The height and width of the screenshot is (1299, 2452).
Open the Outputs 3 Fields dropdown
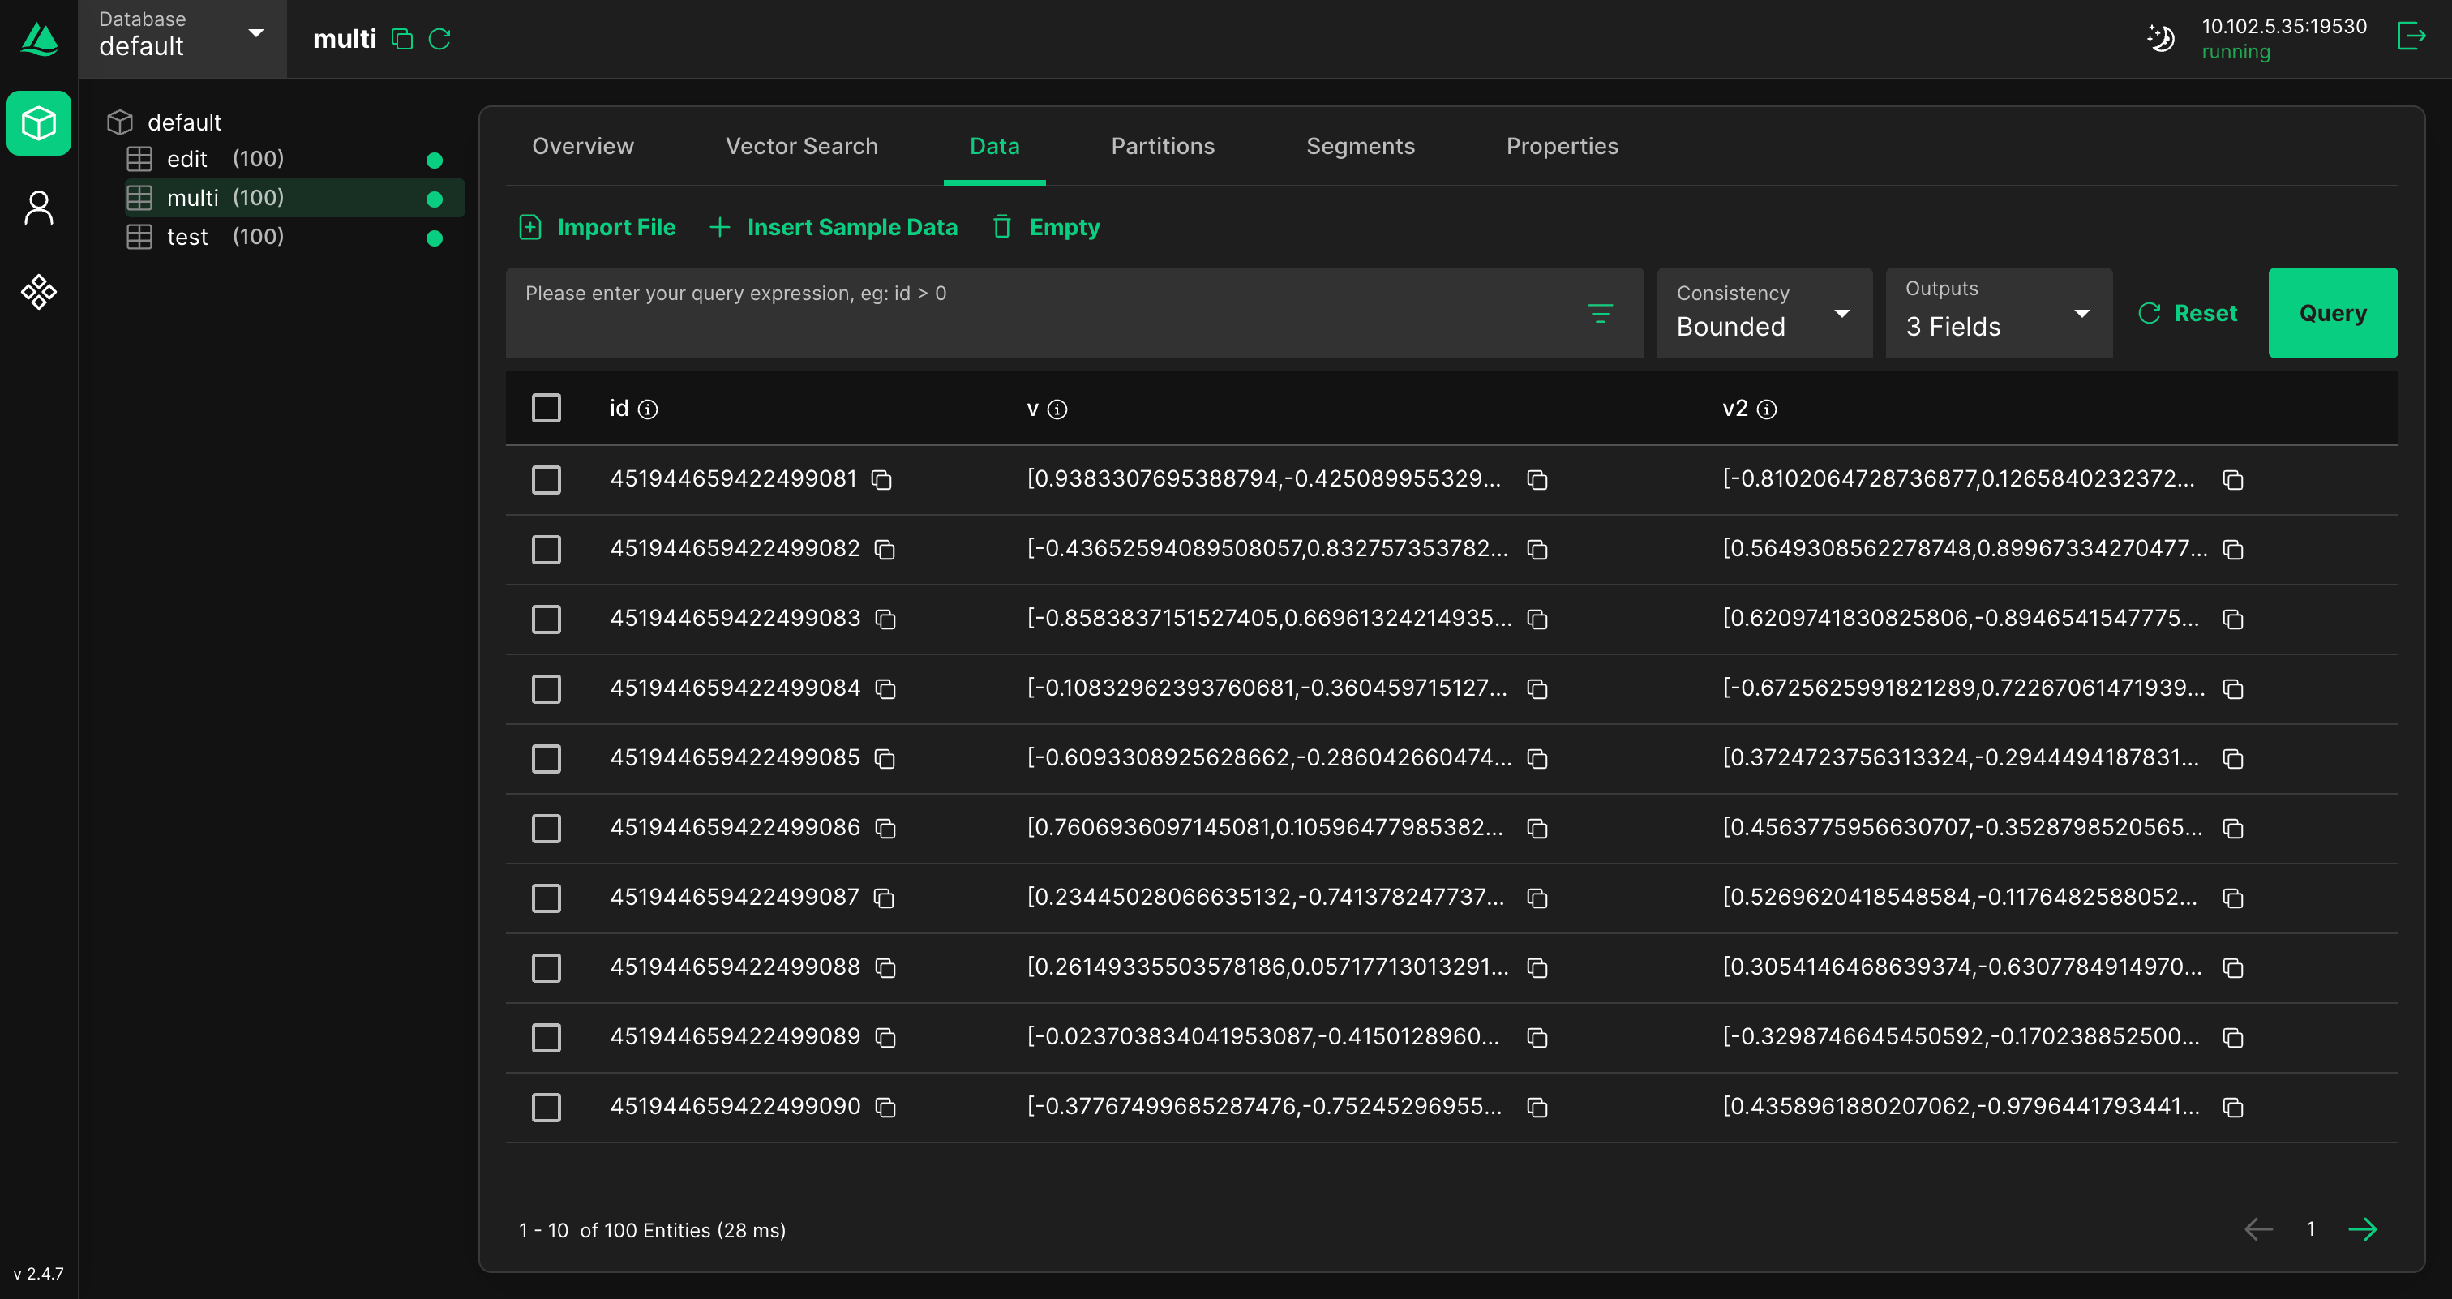1998,313
